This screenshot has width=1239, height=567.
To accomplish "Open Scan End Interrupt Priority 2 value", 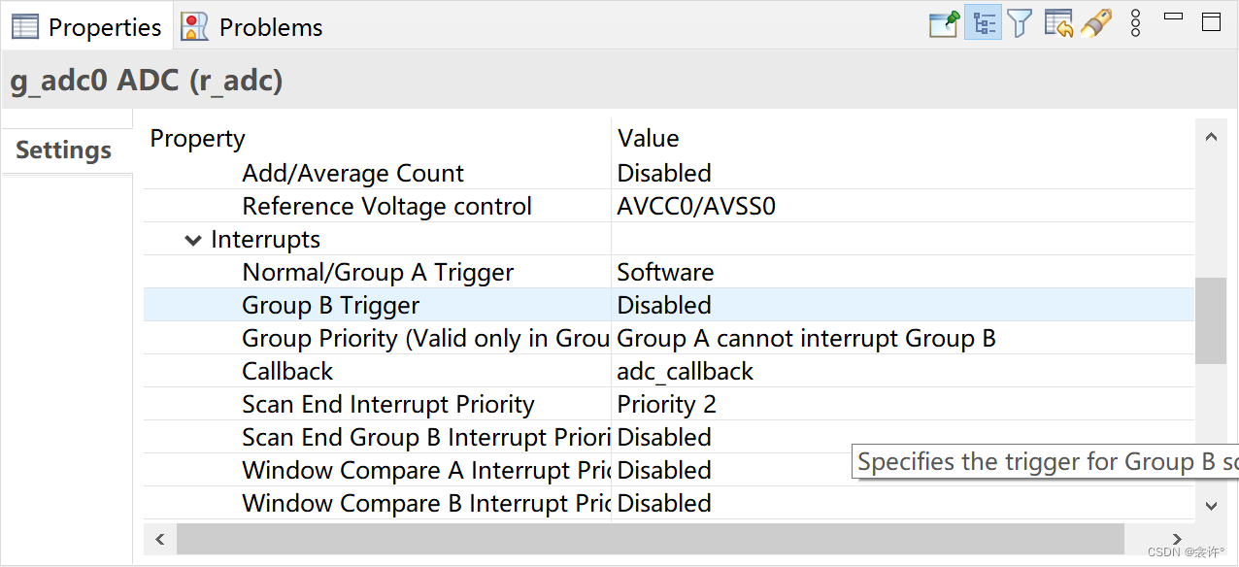I will pyautogui.click(x=903, y=404).
